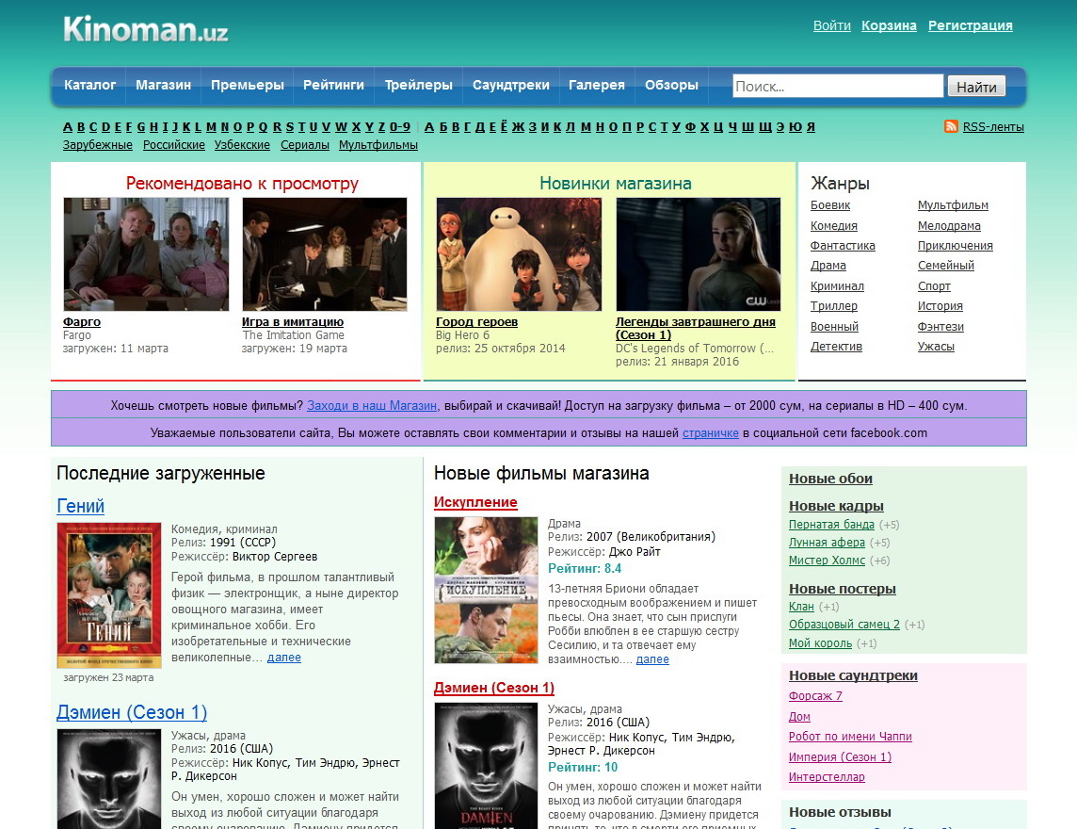Open Мистер Холмс frames link

827,561
